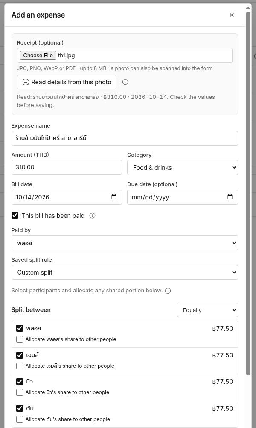Enable Allocate เจมส์'s share to other people
The width and height of the screenshot is (256, 428).
point(20,366)
